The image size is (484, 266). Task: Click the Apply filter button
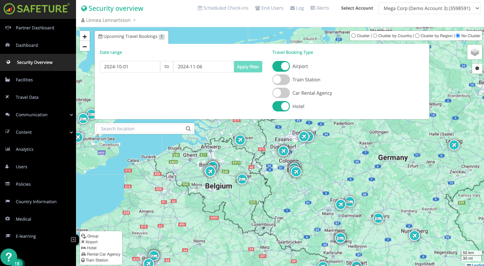coord(248,66)
